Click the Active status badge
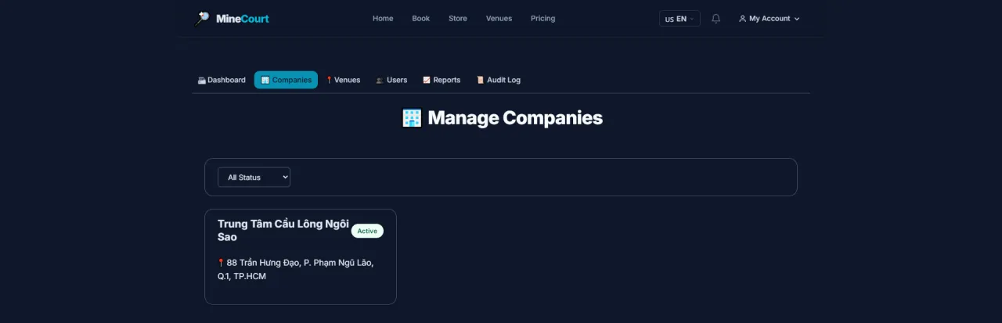 [x=367, y=231]
